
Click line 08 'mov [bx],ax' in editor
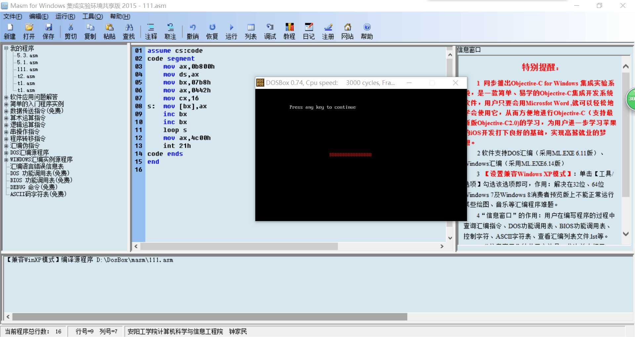185,106
